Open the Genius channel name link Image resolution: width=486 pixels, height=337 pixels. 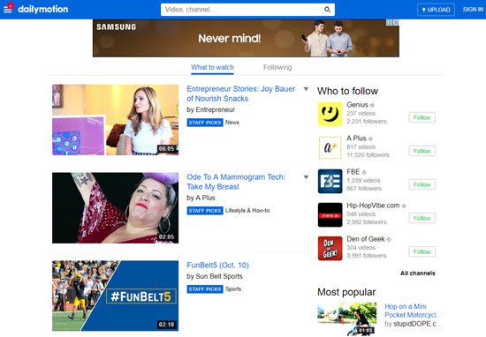(357, 105)
